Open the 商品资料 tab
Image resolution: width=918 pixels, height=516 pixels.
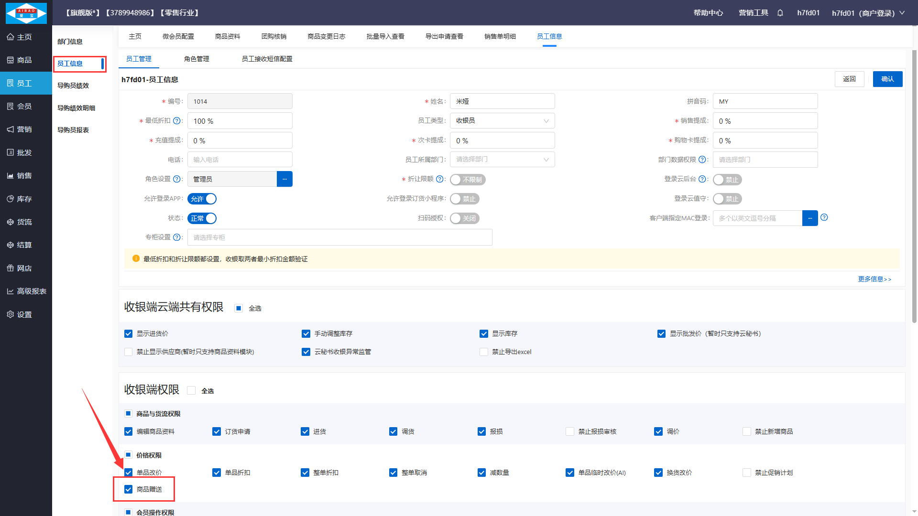click(228, 36)
